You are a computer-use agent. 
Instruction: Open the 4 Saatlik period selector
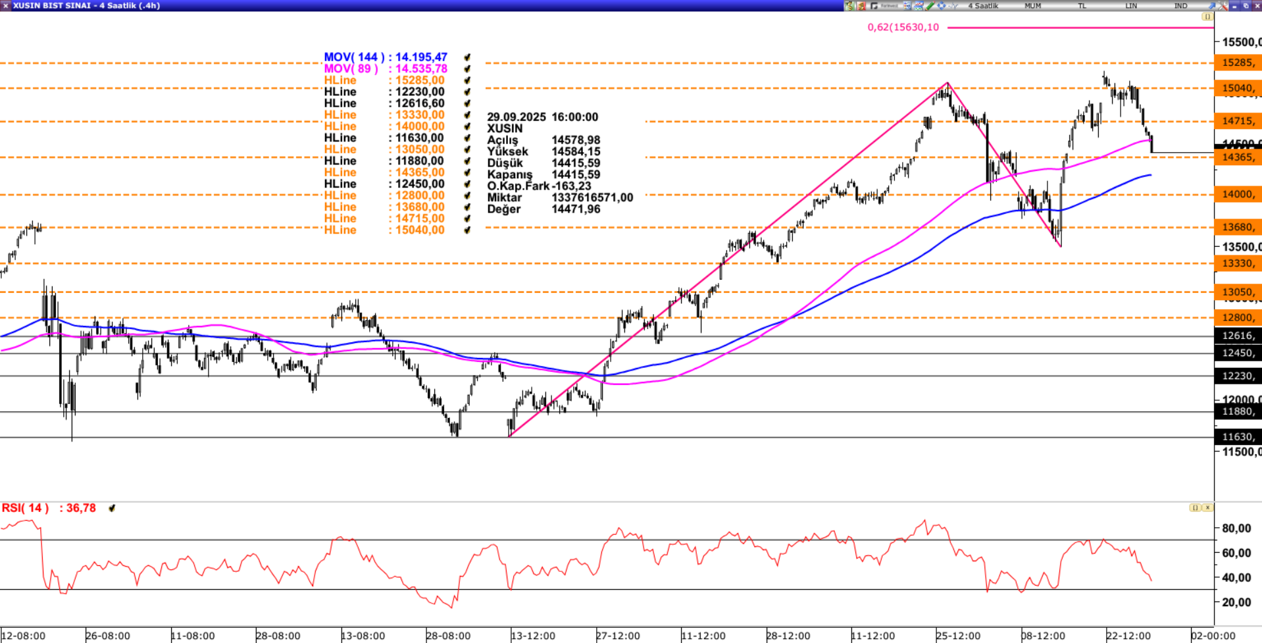(x=983, y=6)
